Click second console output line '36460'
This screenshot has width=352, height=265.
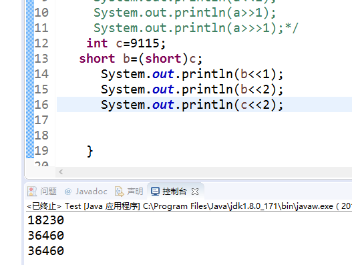[46, 236]
